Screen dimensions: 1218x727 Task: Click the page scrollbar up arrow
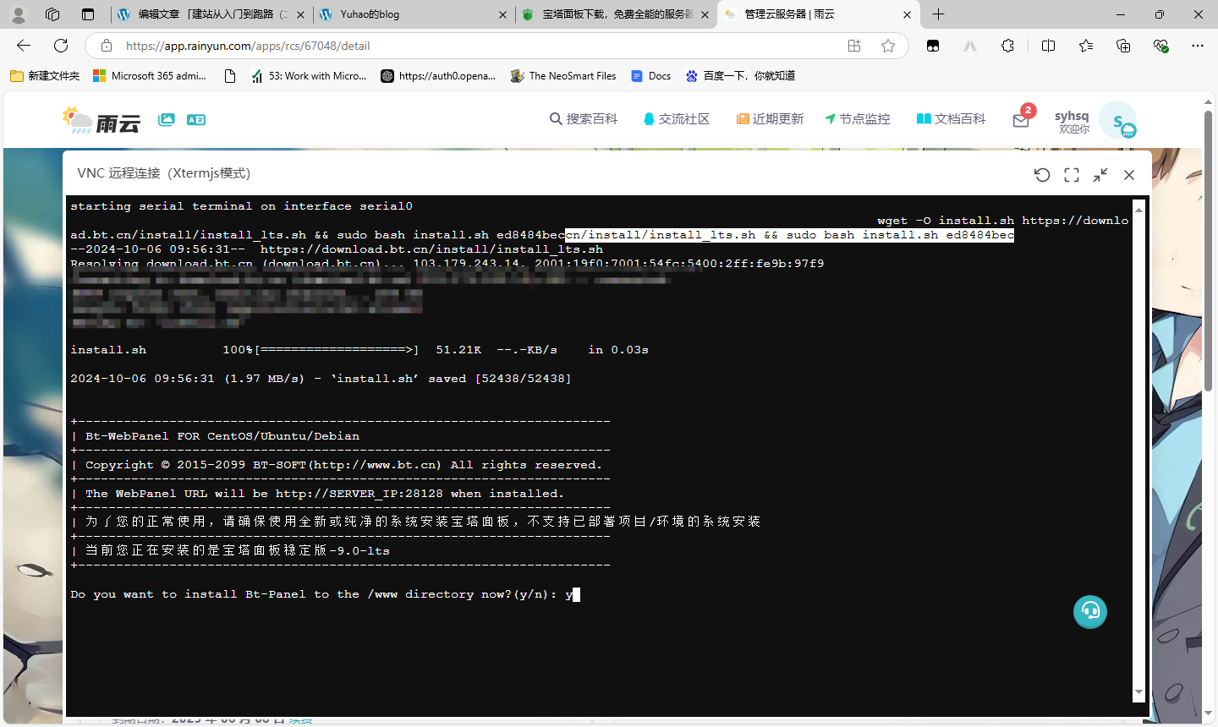(x=1208, y=102)
